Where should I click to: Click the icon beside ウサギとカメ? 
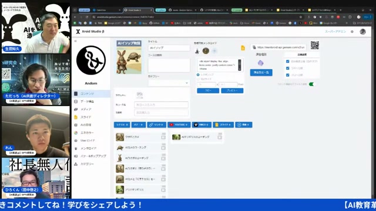coord(163,137)
